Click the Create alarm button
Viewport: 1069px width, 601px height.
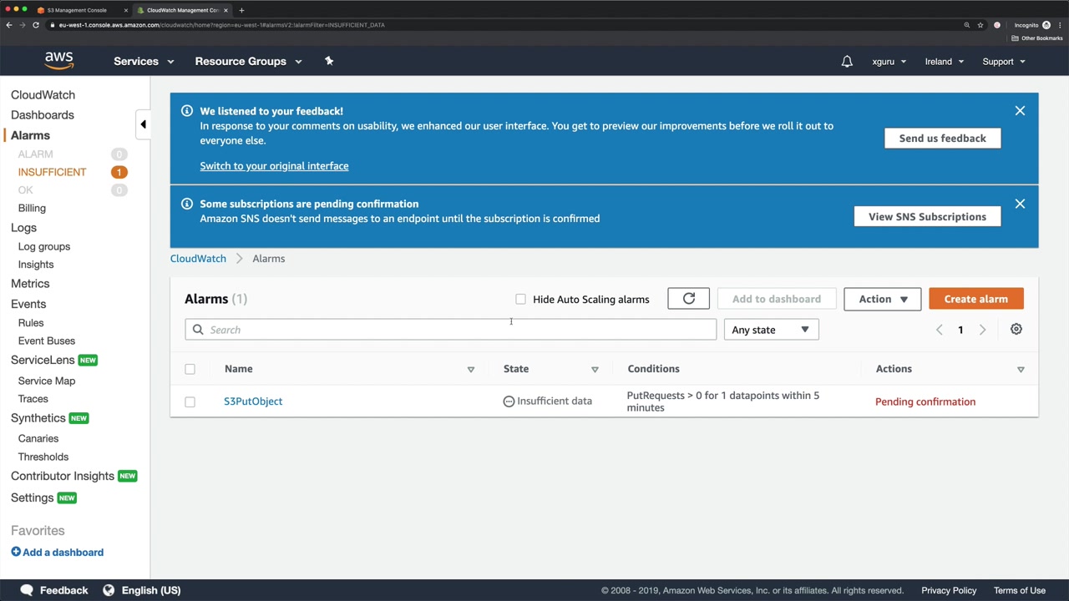(x=975, y=299)
